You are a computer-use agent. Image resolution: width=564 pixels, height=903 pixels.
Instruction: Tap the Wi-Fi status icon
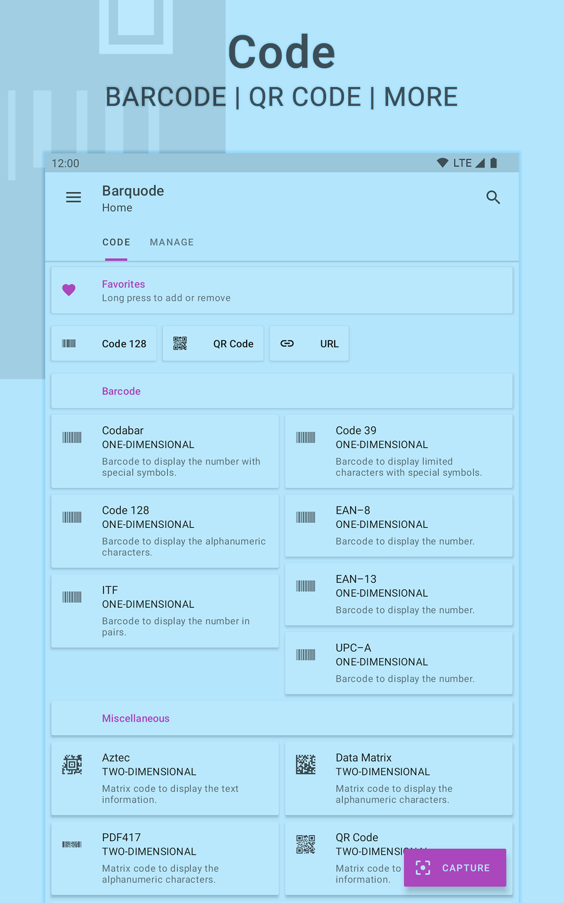tap(442, 163)
